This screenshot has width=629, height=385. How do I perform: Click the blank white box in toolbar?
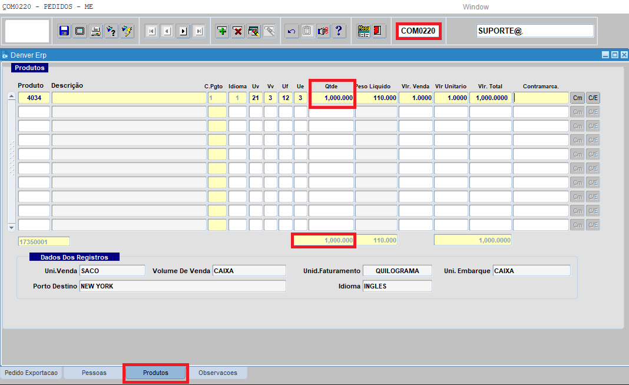click(27, 31)
